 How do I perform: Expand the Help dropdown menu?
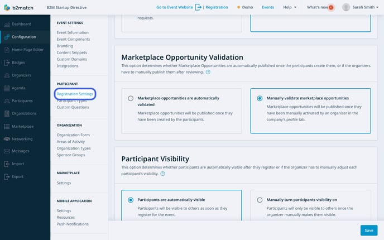[290, 7]
